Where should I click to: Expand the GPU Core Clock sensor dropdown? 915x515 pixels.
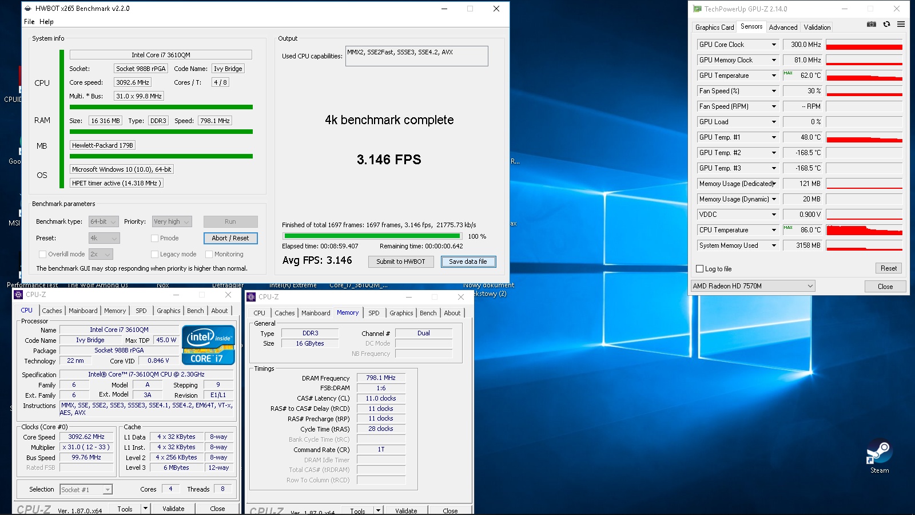(774, 45)
